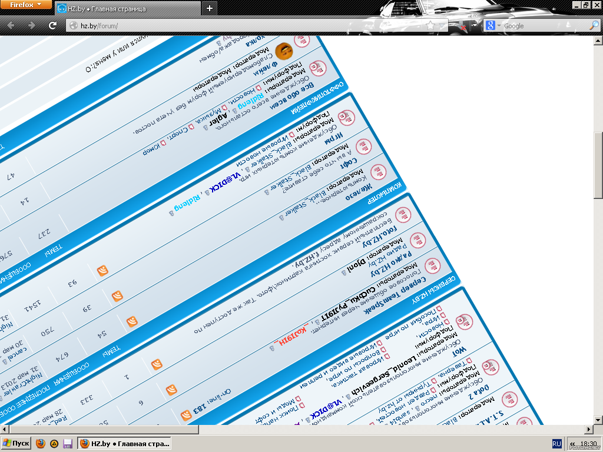Click the site identity globe icon
Screen dimensions: 603x452
pos(74,26)
